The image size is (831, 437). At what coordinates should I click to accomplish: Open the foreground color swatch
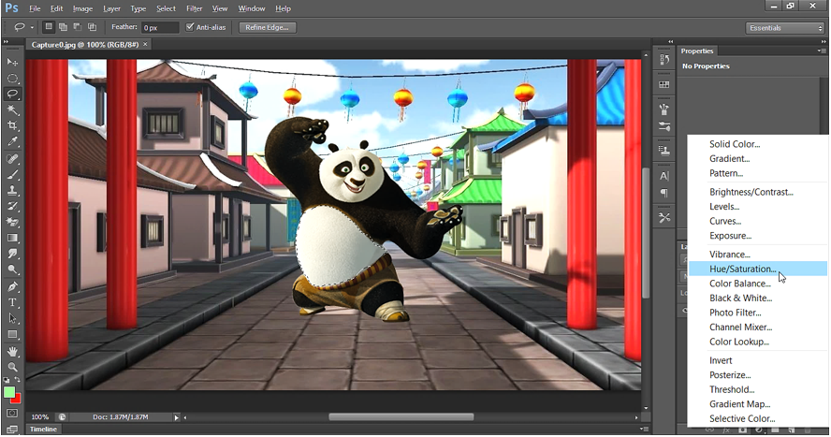[9, 392]
